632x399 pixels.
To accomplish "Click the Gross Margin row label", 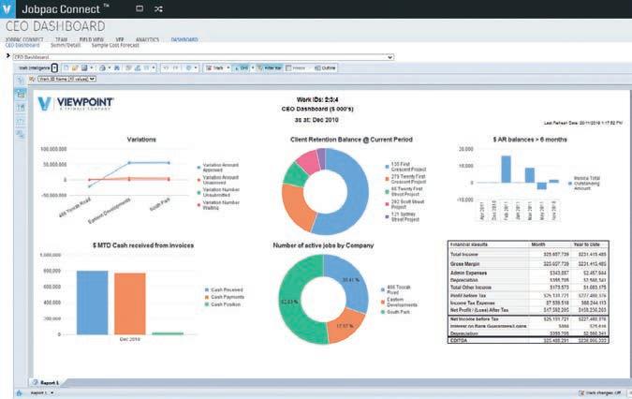I will point(464,263).
